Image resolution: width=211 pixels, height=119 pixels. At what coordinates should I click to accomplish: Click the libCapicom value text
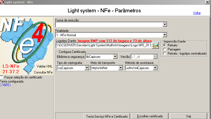[x=93, y=57]
